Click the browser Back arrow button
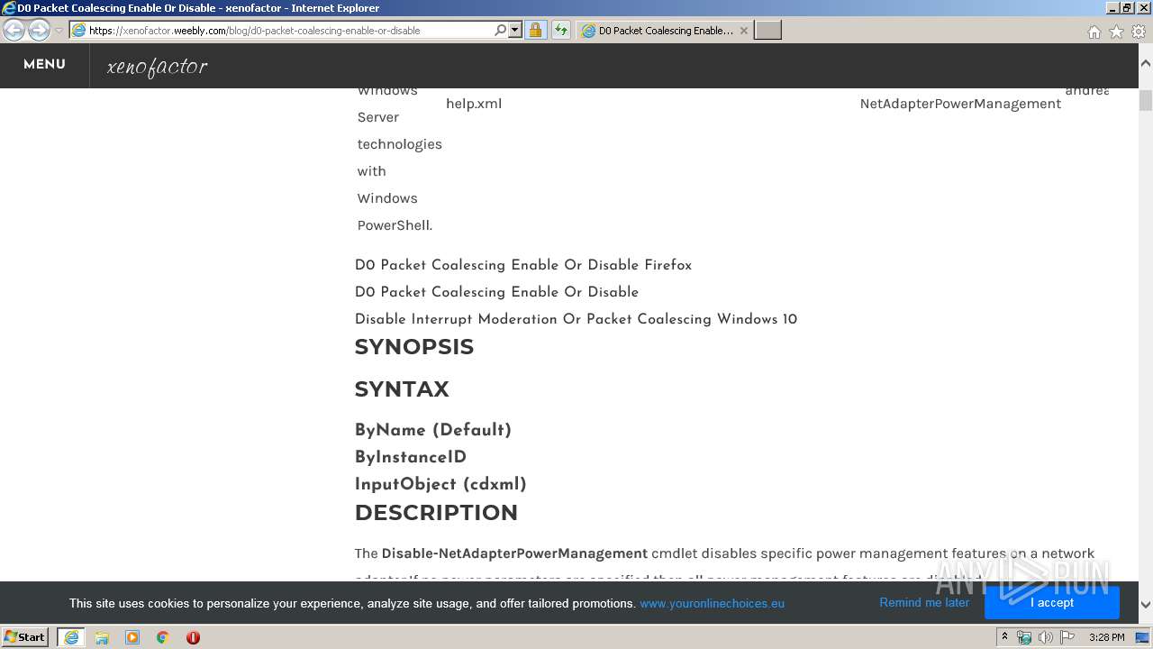The width and height of the screenshot is (1153, 649). [14, 30]
